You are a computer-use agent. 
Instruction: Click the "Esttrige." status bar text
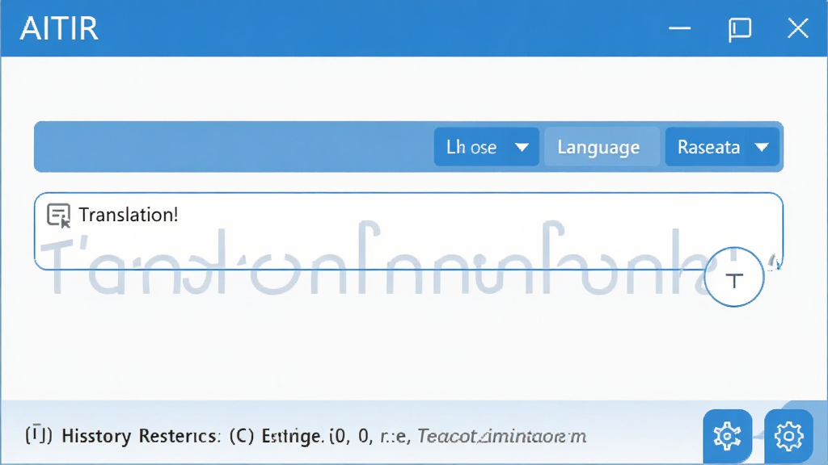pyautogui.click(x=293, y=436)
